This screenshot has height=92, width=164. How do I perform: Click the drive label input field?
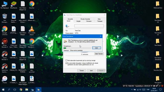(89, 26)
